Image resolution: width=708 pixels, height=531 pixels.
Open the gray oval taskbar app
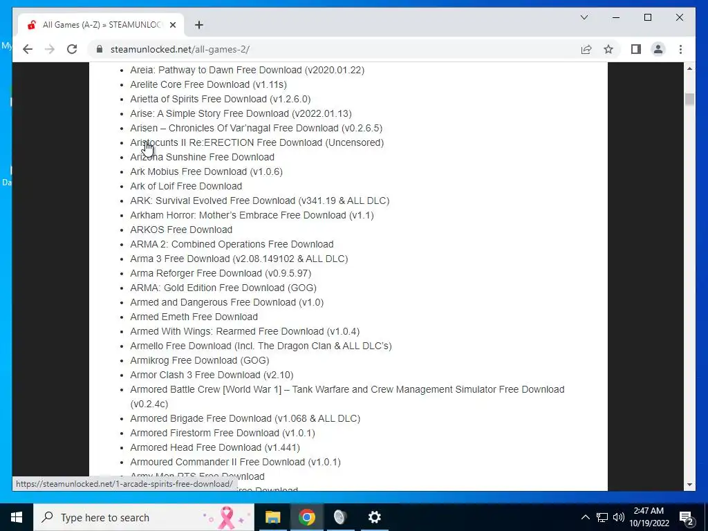click(340, 517)
